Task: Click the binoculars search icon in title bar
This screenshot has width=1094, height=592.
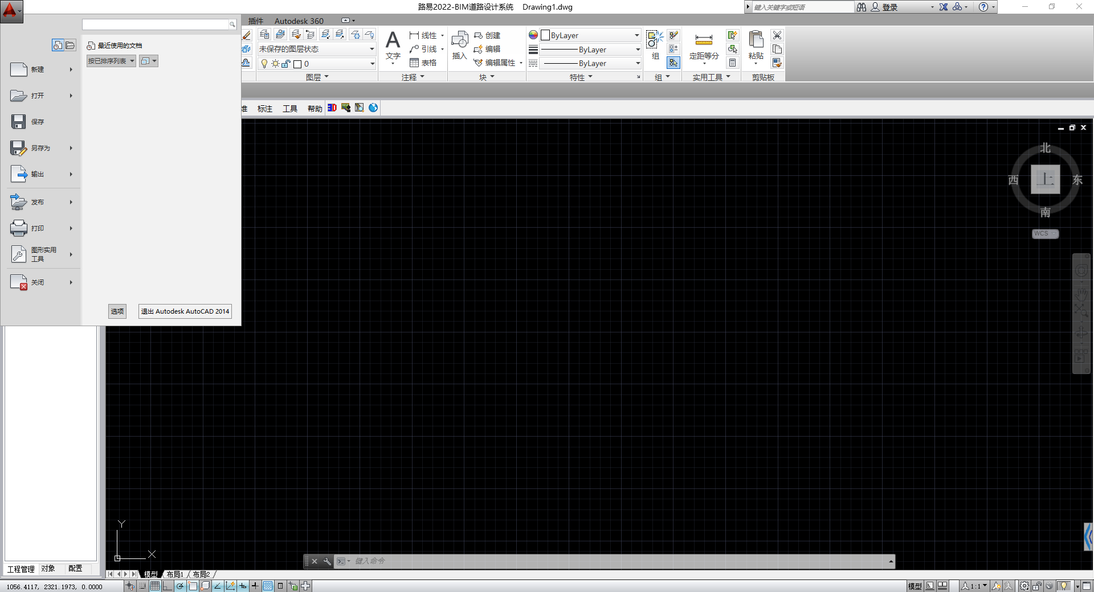Action: point(862,7)
